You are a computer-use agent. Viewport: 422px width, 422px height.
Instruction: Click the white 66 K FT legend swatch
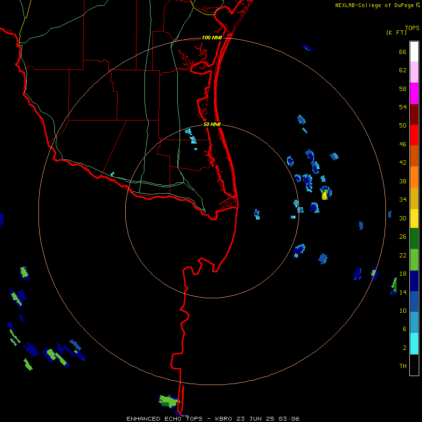[414, 52]
